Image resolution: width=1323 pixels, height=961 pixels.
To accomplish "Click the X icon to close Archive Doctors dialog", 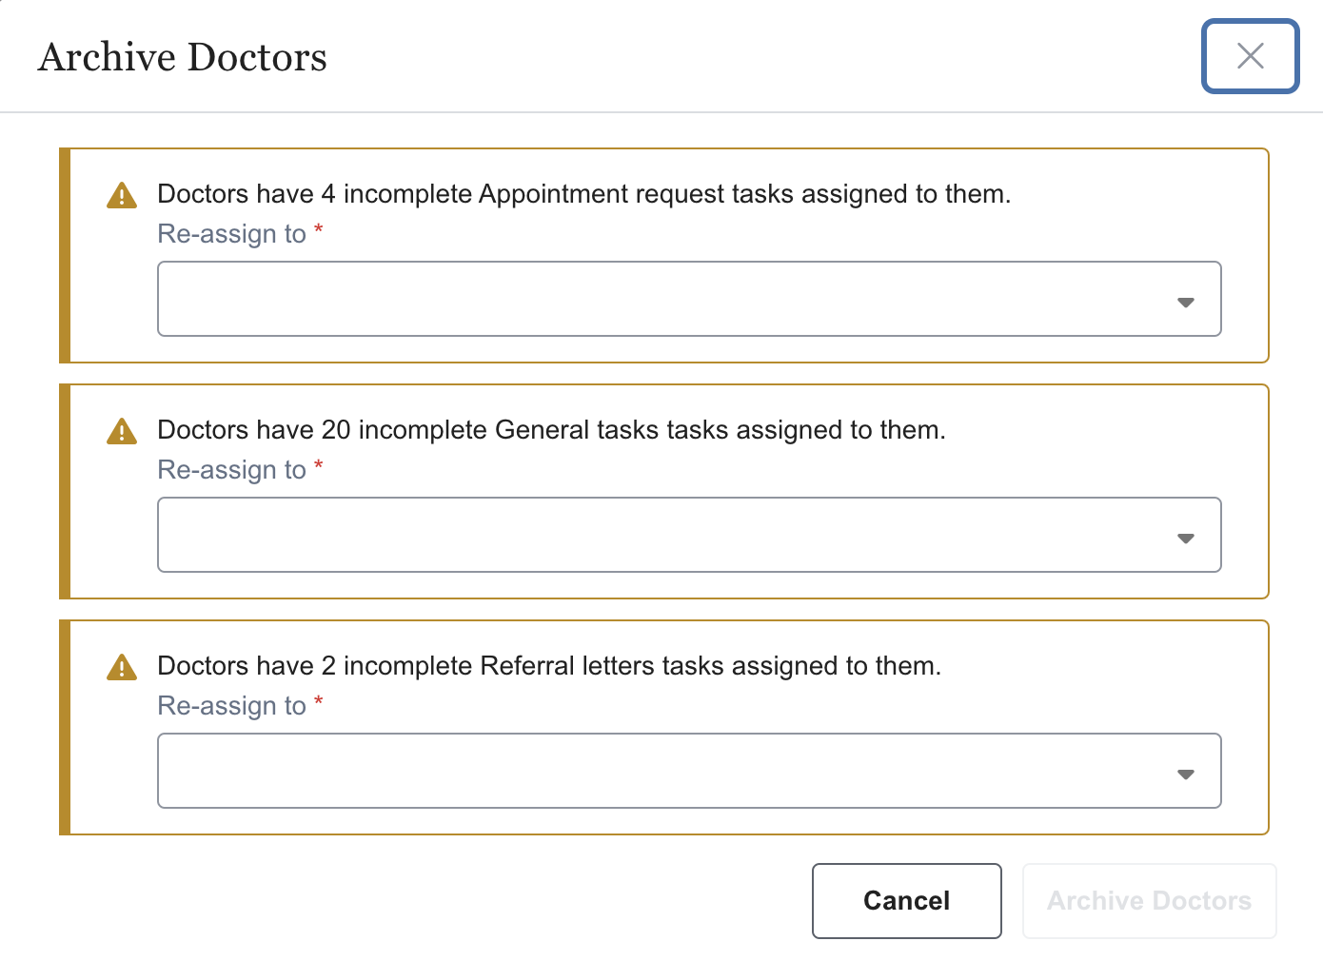I will 1250,57.
